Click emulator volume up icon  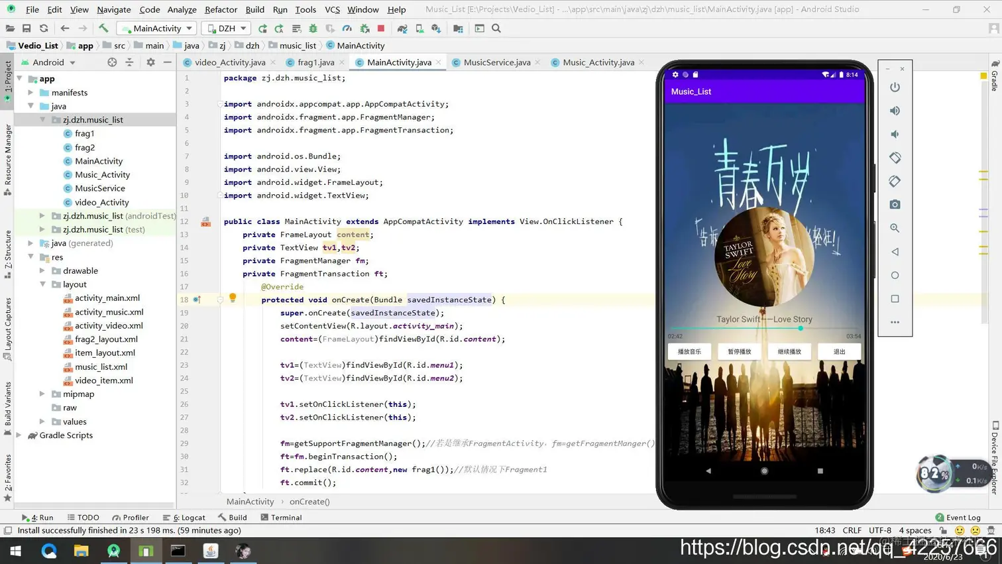(x=895, y=111)
